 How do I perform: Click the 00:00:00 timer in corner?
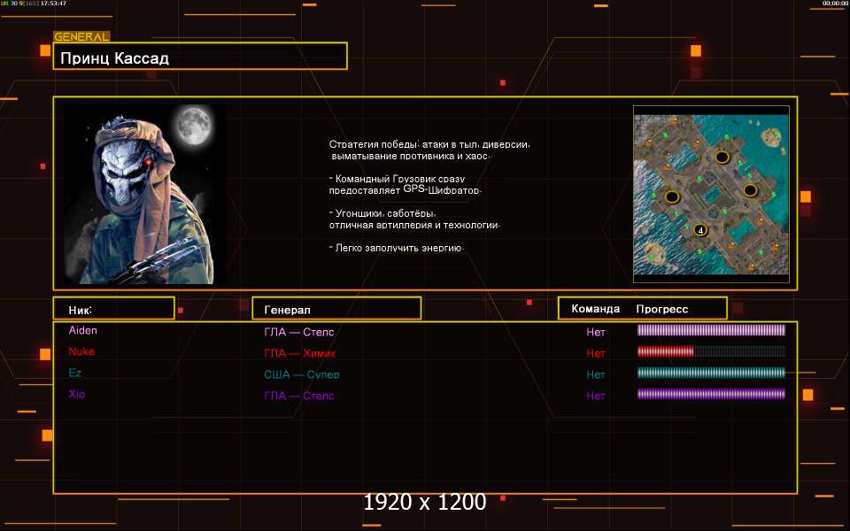tap(835, 4)
